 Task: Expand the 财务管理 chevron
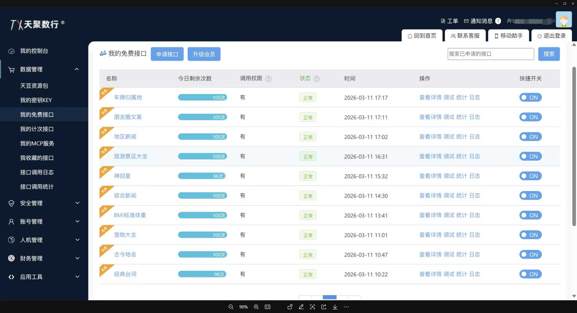tap(77, 258)
